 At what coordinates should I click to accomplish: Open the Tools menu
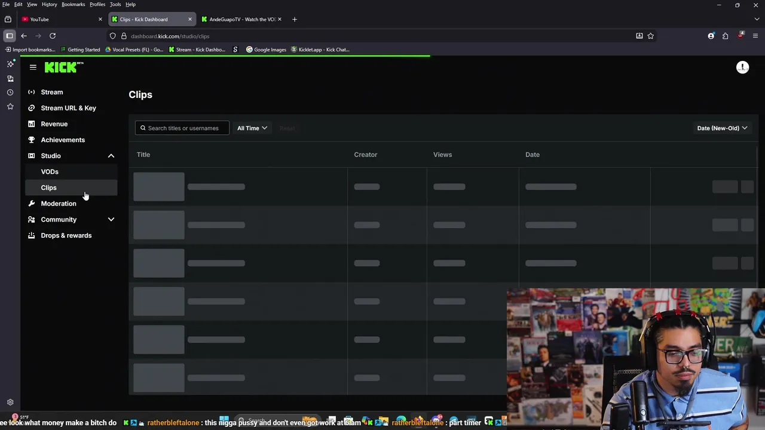(115, 4)
